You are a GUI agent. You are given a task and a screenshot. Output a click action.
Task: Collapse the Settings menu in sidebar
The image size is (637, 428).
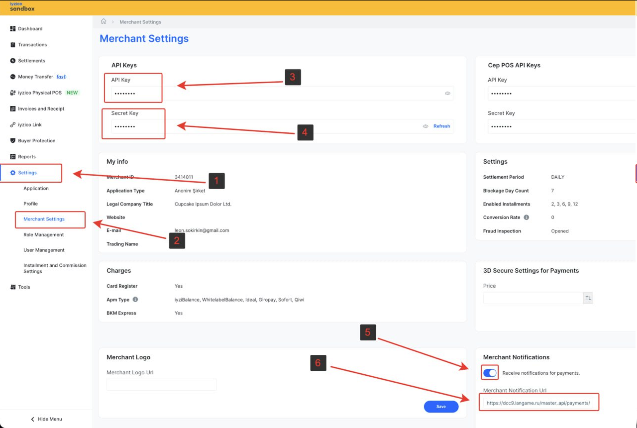(x=27, y=173)
